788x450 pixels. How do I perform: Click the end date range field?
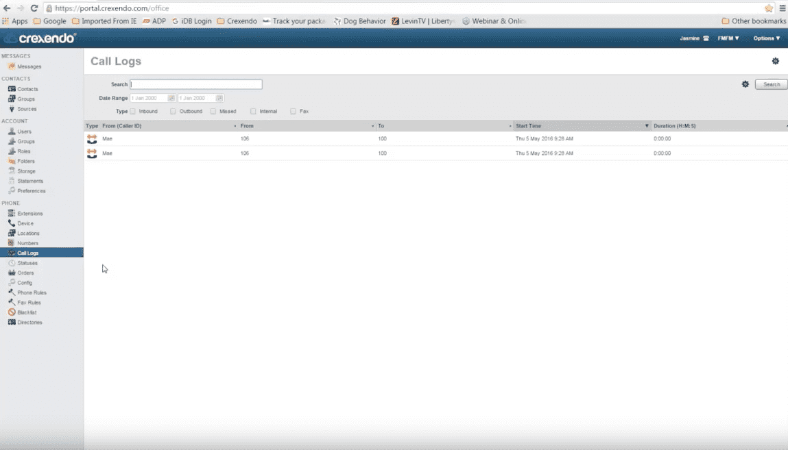pyautogui.click(x=197, y=98)
